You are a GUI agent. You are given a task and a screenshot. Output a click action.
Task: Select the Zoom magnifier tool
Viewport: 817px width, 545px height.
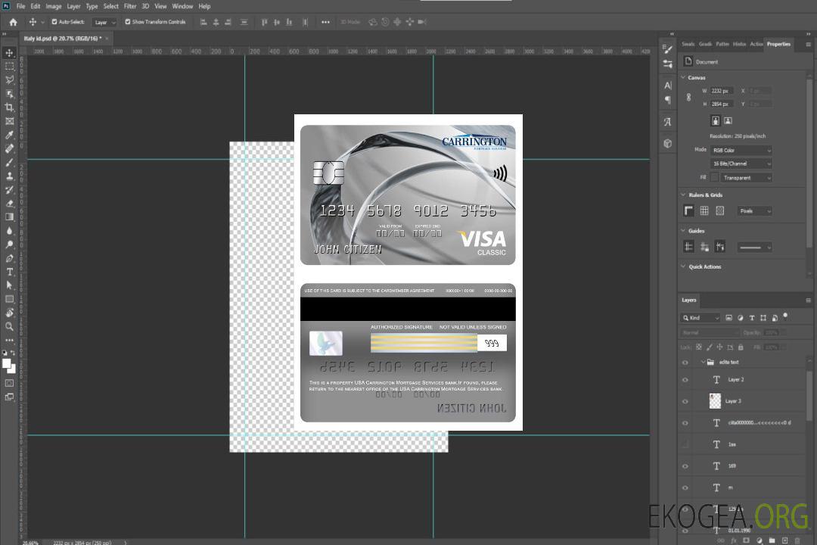[9, 326]
